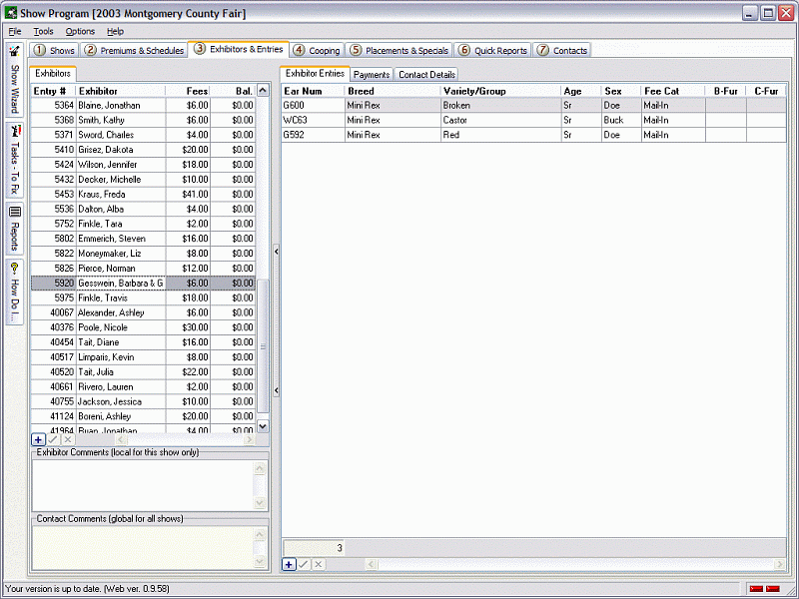Select exhibitor Smith, Kathy
The image size is (799, 599).
pyautogui.click(x=143, y=120)
